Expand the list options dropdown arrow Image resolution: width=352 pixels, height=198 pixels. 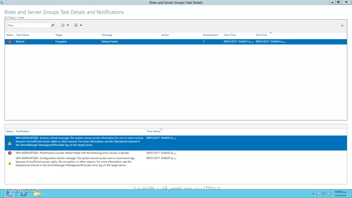tap(68, 25)
